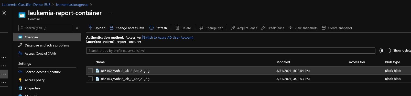This screenshot has height=96, width=411.
Task: Click the Acquire lease link icon
Action: pos(233,28)
